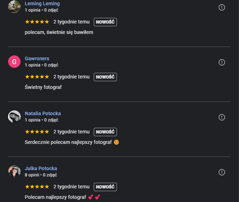
Task: Open Natalia Potocka's profile name link
Action: tap(43, 113)
